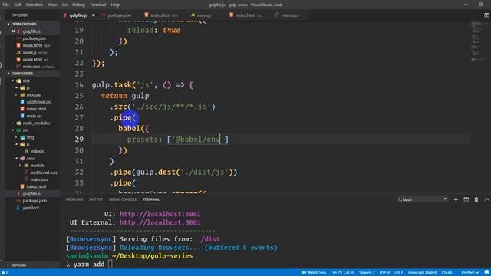Click the Ln 29, Col 30 cursor position indicator
Viewport: 491px width, 276px height.
(343, 273)
